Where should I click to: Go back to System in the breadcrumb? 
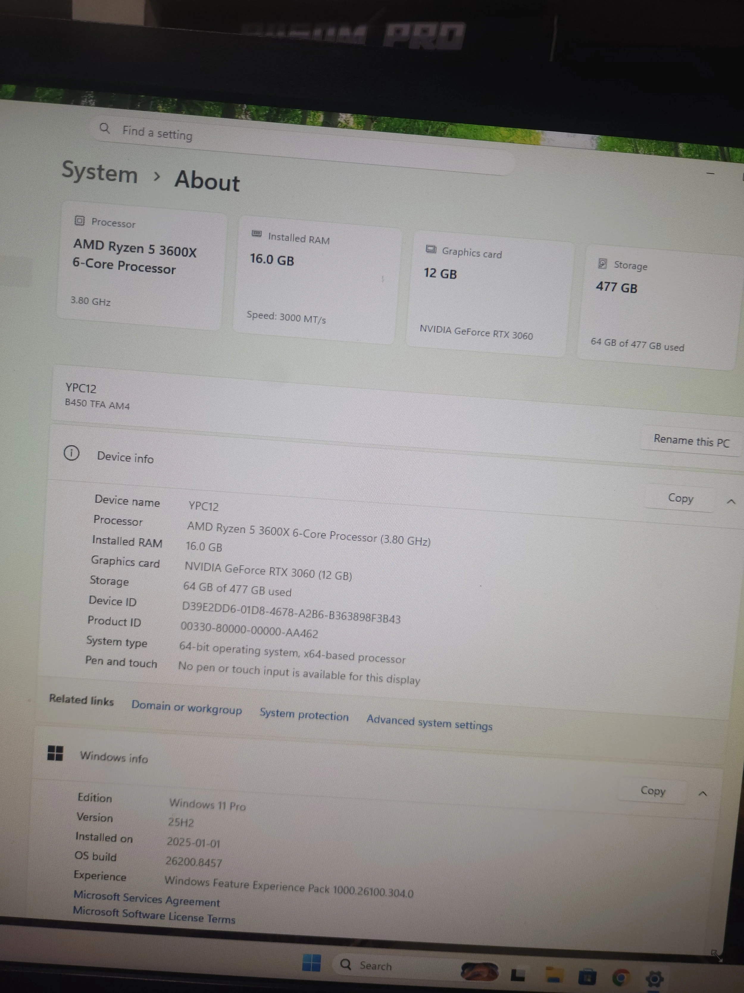[100, 173]
